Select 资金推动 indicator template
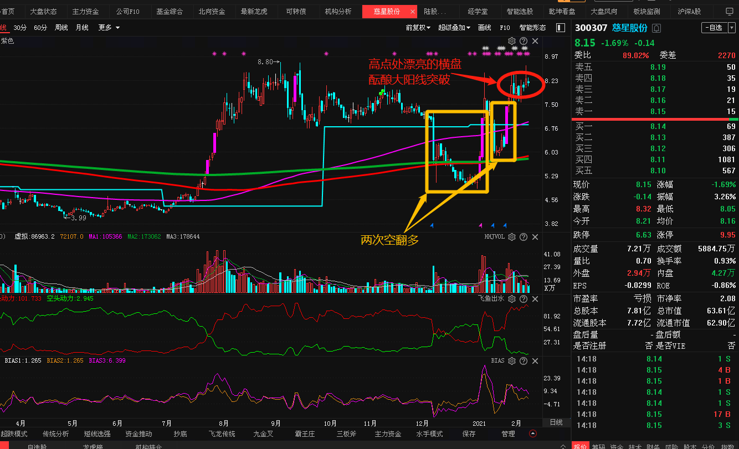 (x=139, y=434)
